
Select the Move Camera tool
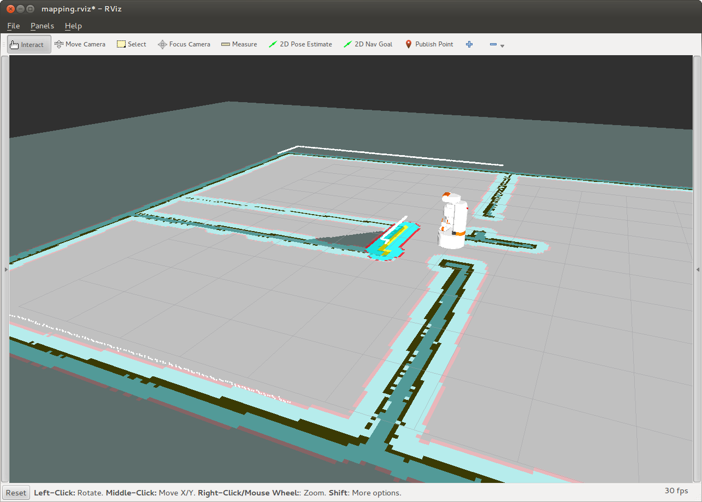click(x=80, y=44)
